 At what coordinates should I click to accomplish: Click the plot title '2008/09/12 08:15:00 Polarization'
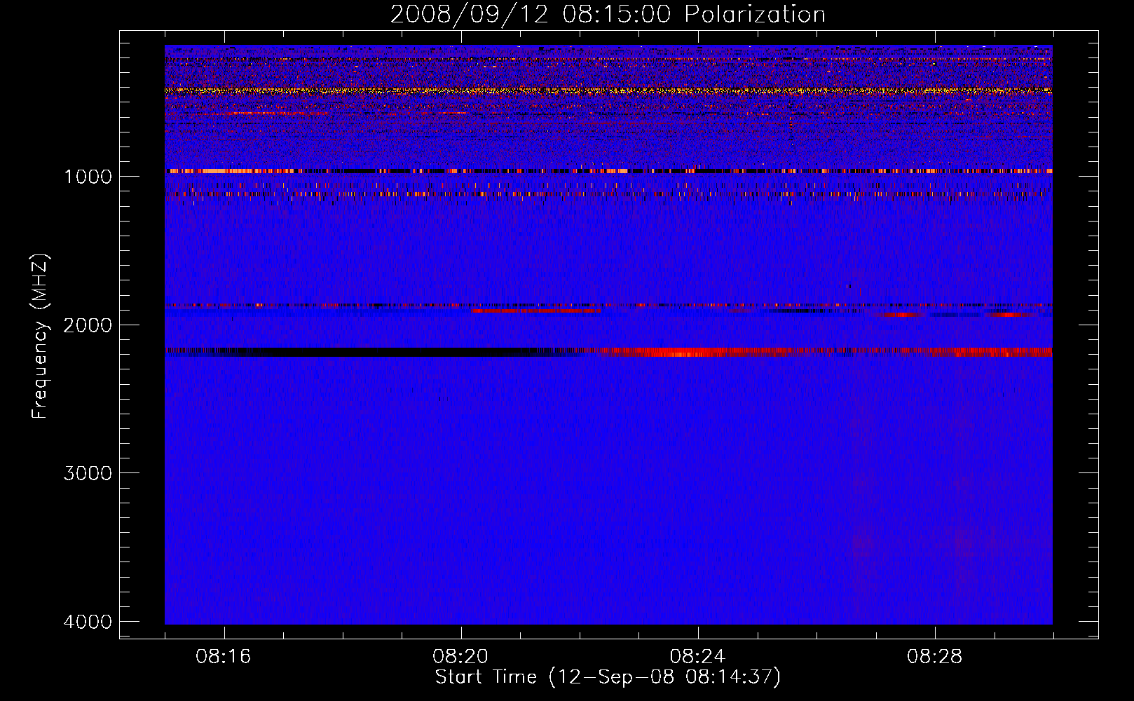point(608,14)
